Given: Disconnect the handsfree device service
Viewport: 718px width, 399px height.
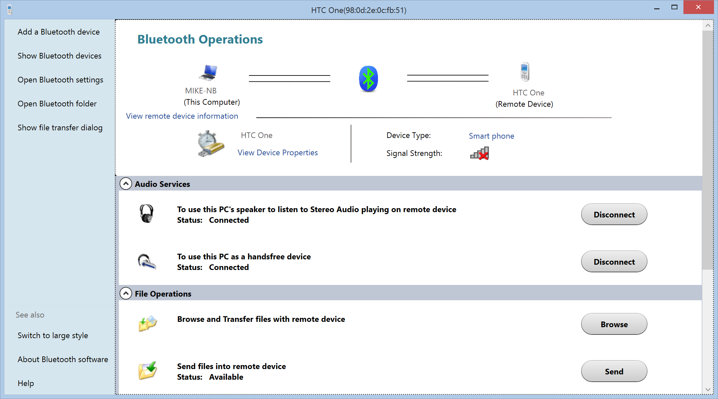Looking at the screenshot, I should pos(614,262).
